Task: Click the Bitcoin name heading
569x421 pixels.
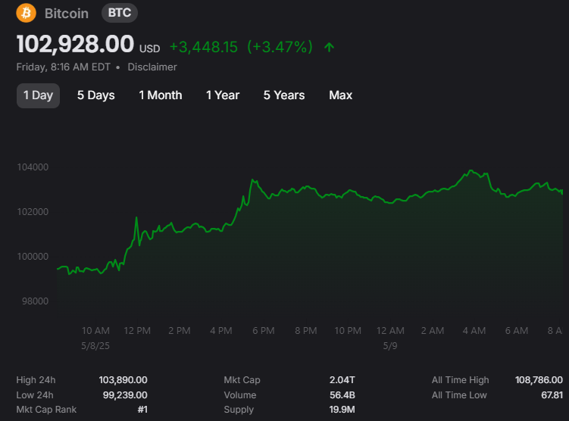Action: coord(67,14)
